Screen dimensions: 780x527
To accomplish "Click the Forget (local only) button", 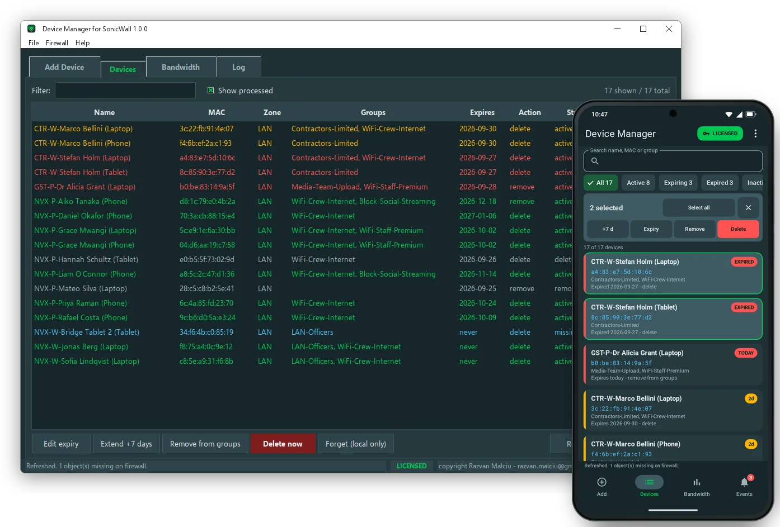I will pos(356,444).
